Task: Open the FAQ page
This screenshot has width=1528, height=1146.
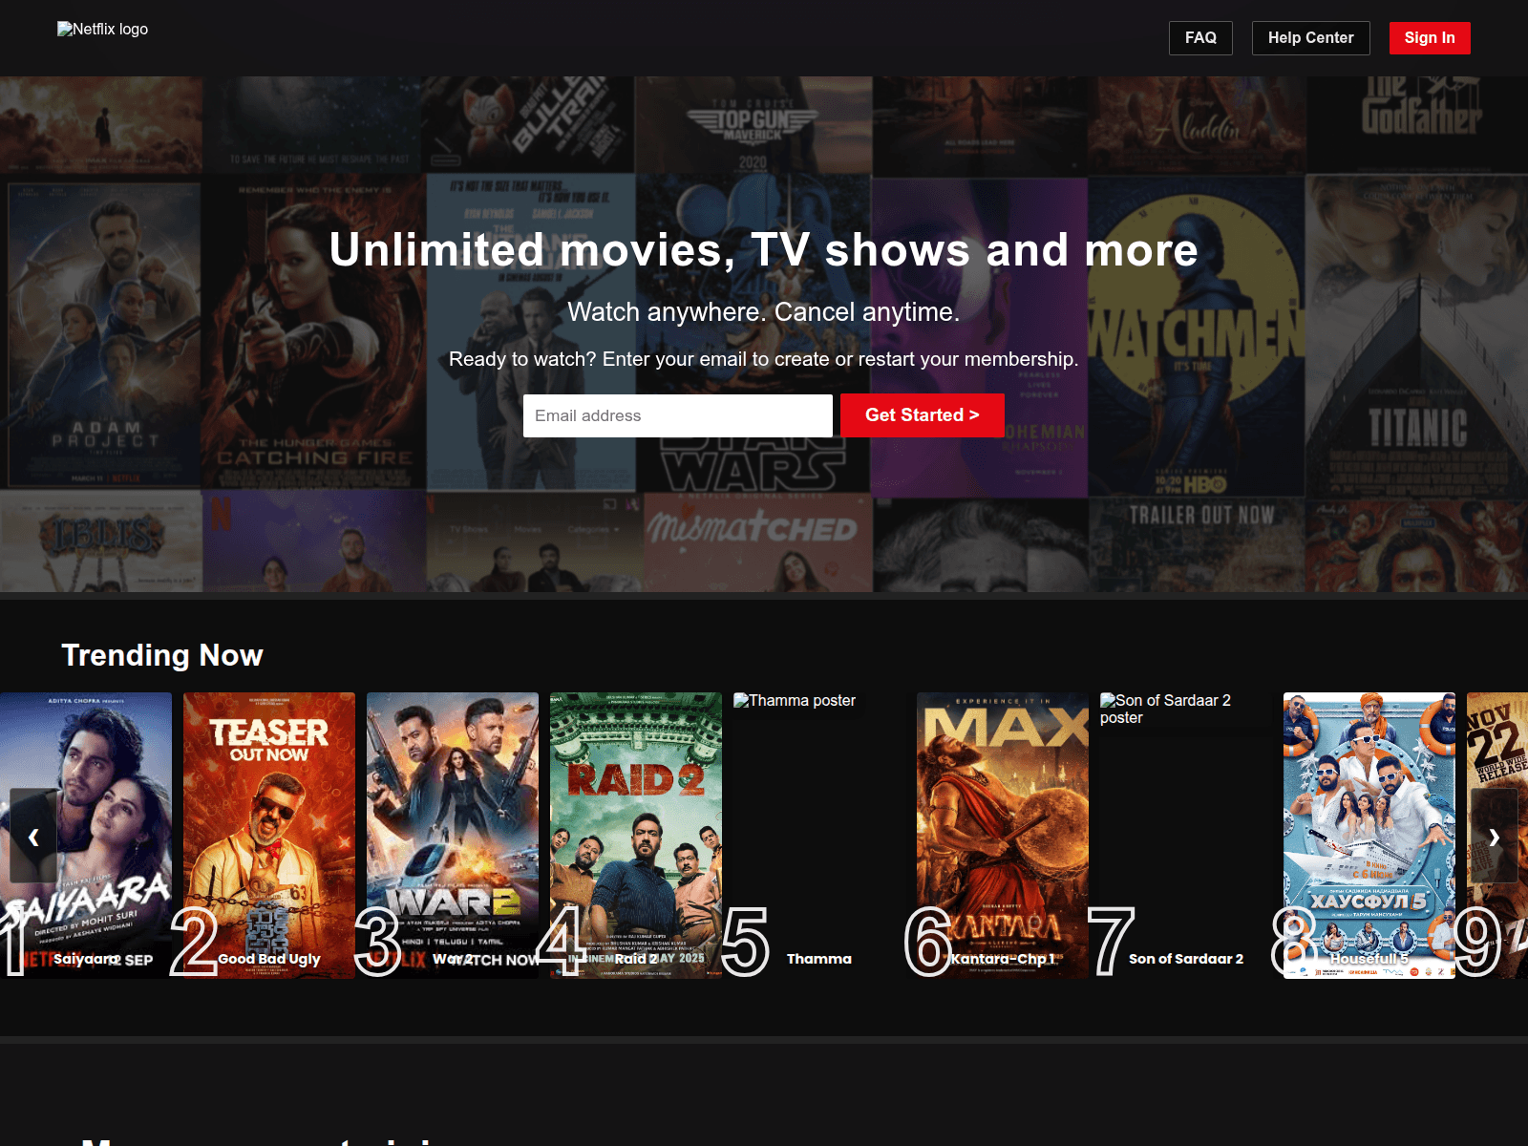Action: point(1200,38)
